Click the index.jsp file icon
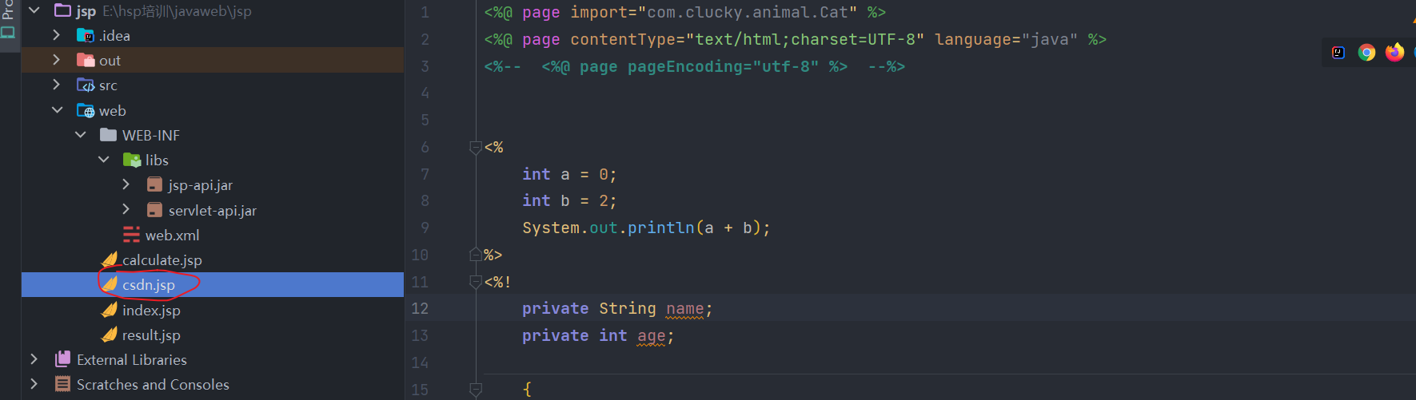 pos(110,310)
